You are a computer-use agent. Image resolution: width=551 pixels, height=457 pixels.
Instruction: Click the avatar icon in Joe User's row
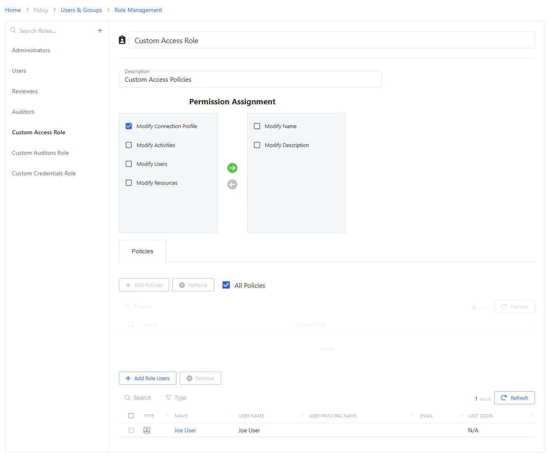[x=147, y=430]
